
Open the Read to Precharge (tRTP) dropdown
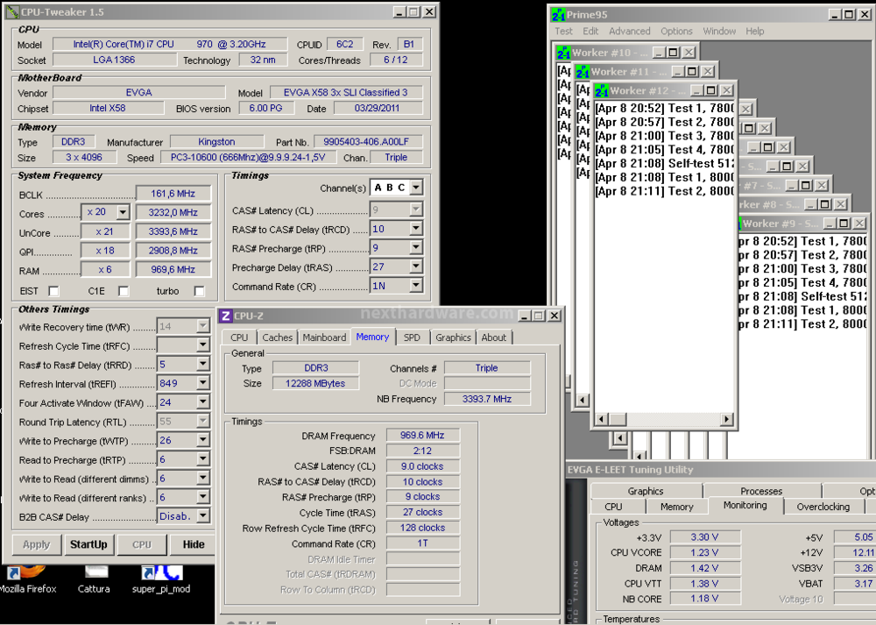pos(203,459)
